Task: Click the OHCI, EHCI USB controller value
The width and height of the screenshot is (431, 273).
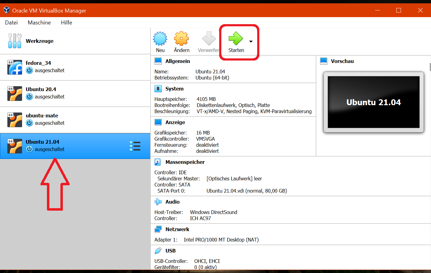Action: pyautogui.click(x=207, y=261)
